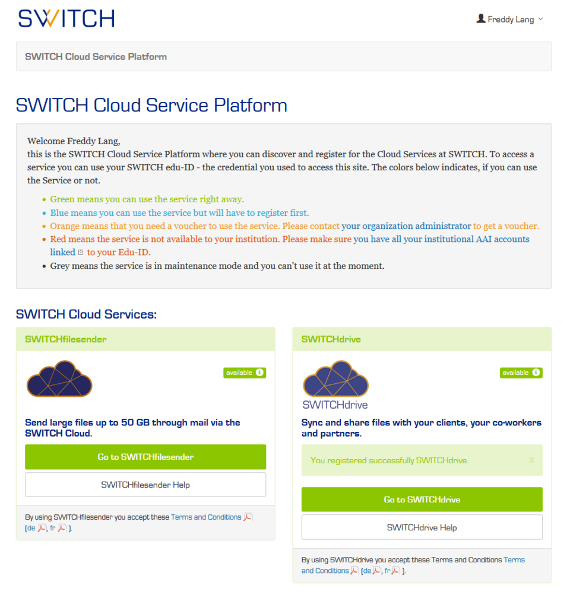Screen dimensions: 570x592
Task: Click PDF icon after SWITCHdrive Terms and Conditions
Action: 354,571
